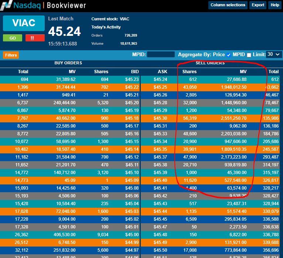The width and height of the screenshot is (283, 258).
Task: Toggle the Price aggregate checkbox
Action: [x=229, y=55]
